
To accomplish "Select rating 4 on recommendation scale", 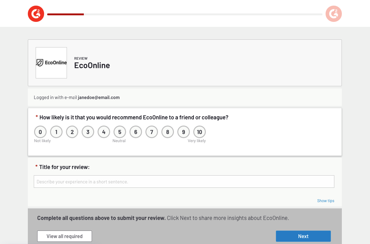I will pyautogui.click(x=104, y=132).
